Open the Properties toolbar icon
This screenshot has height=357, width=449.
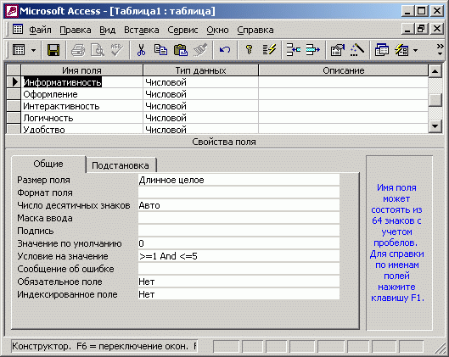click(x=337, y=50)
